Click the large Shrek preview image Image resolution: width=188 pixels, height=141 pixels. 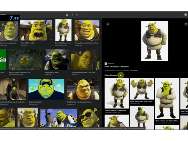point(154,41)
